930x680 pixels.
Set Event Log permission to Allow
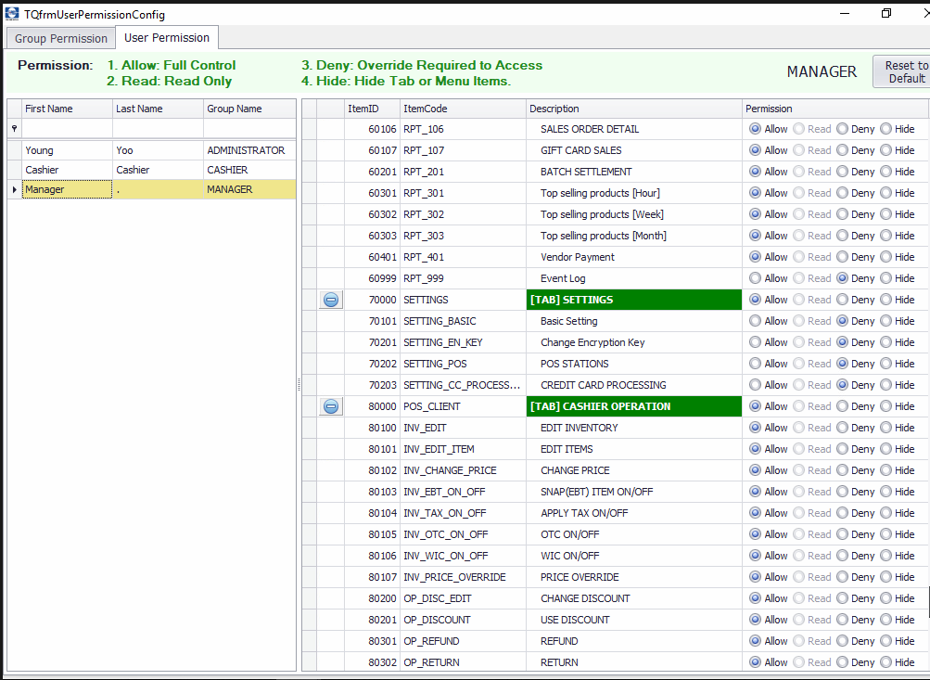(x=756, y=278)
